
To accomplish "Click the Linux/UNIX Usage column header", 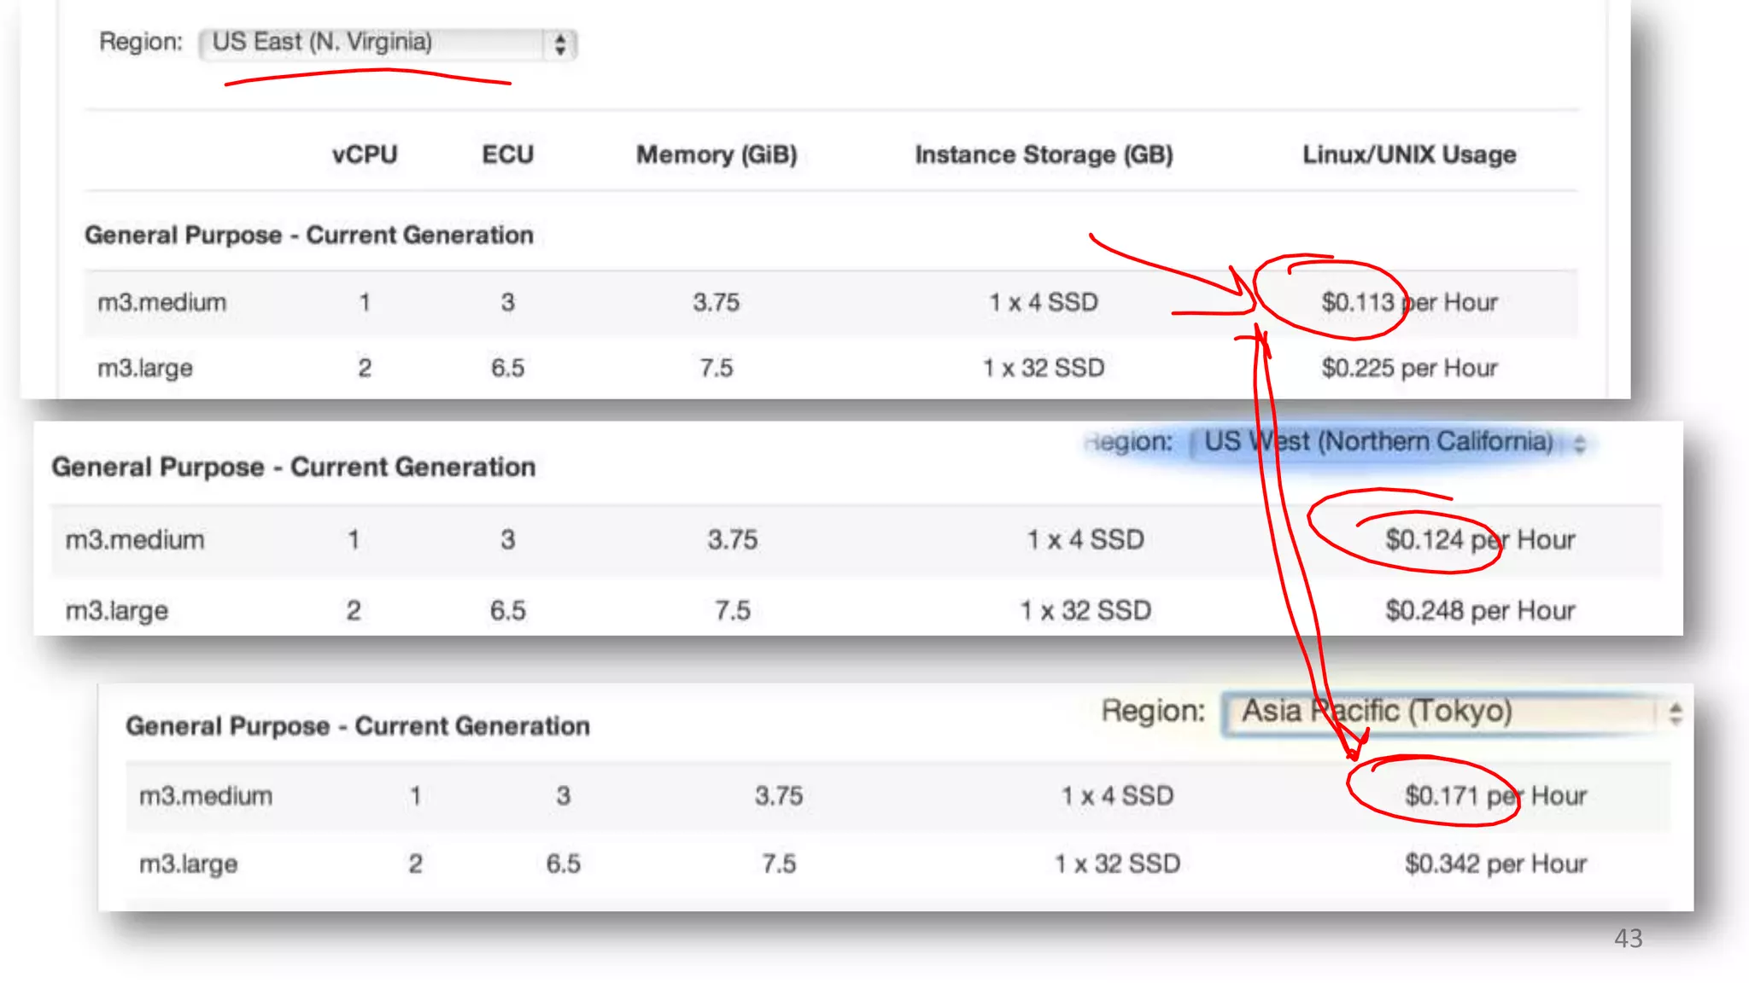I will 1409,154.
